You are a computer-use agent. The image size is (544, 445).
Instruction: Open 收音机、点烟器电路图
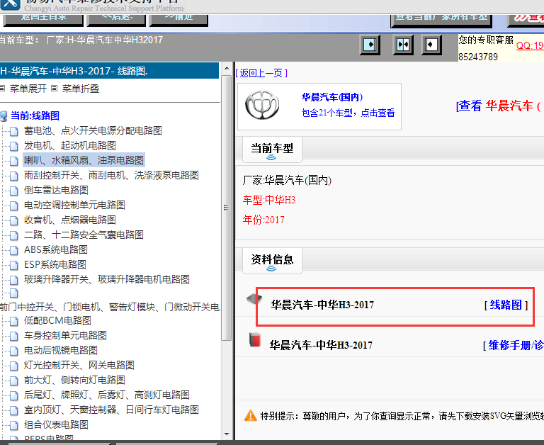click(69, 220)
